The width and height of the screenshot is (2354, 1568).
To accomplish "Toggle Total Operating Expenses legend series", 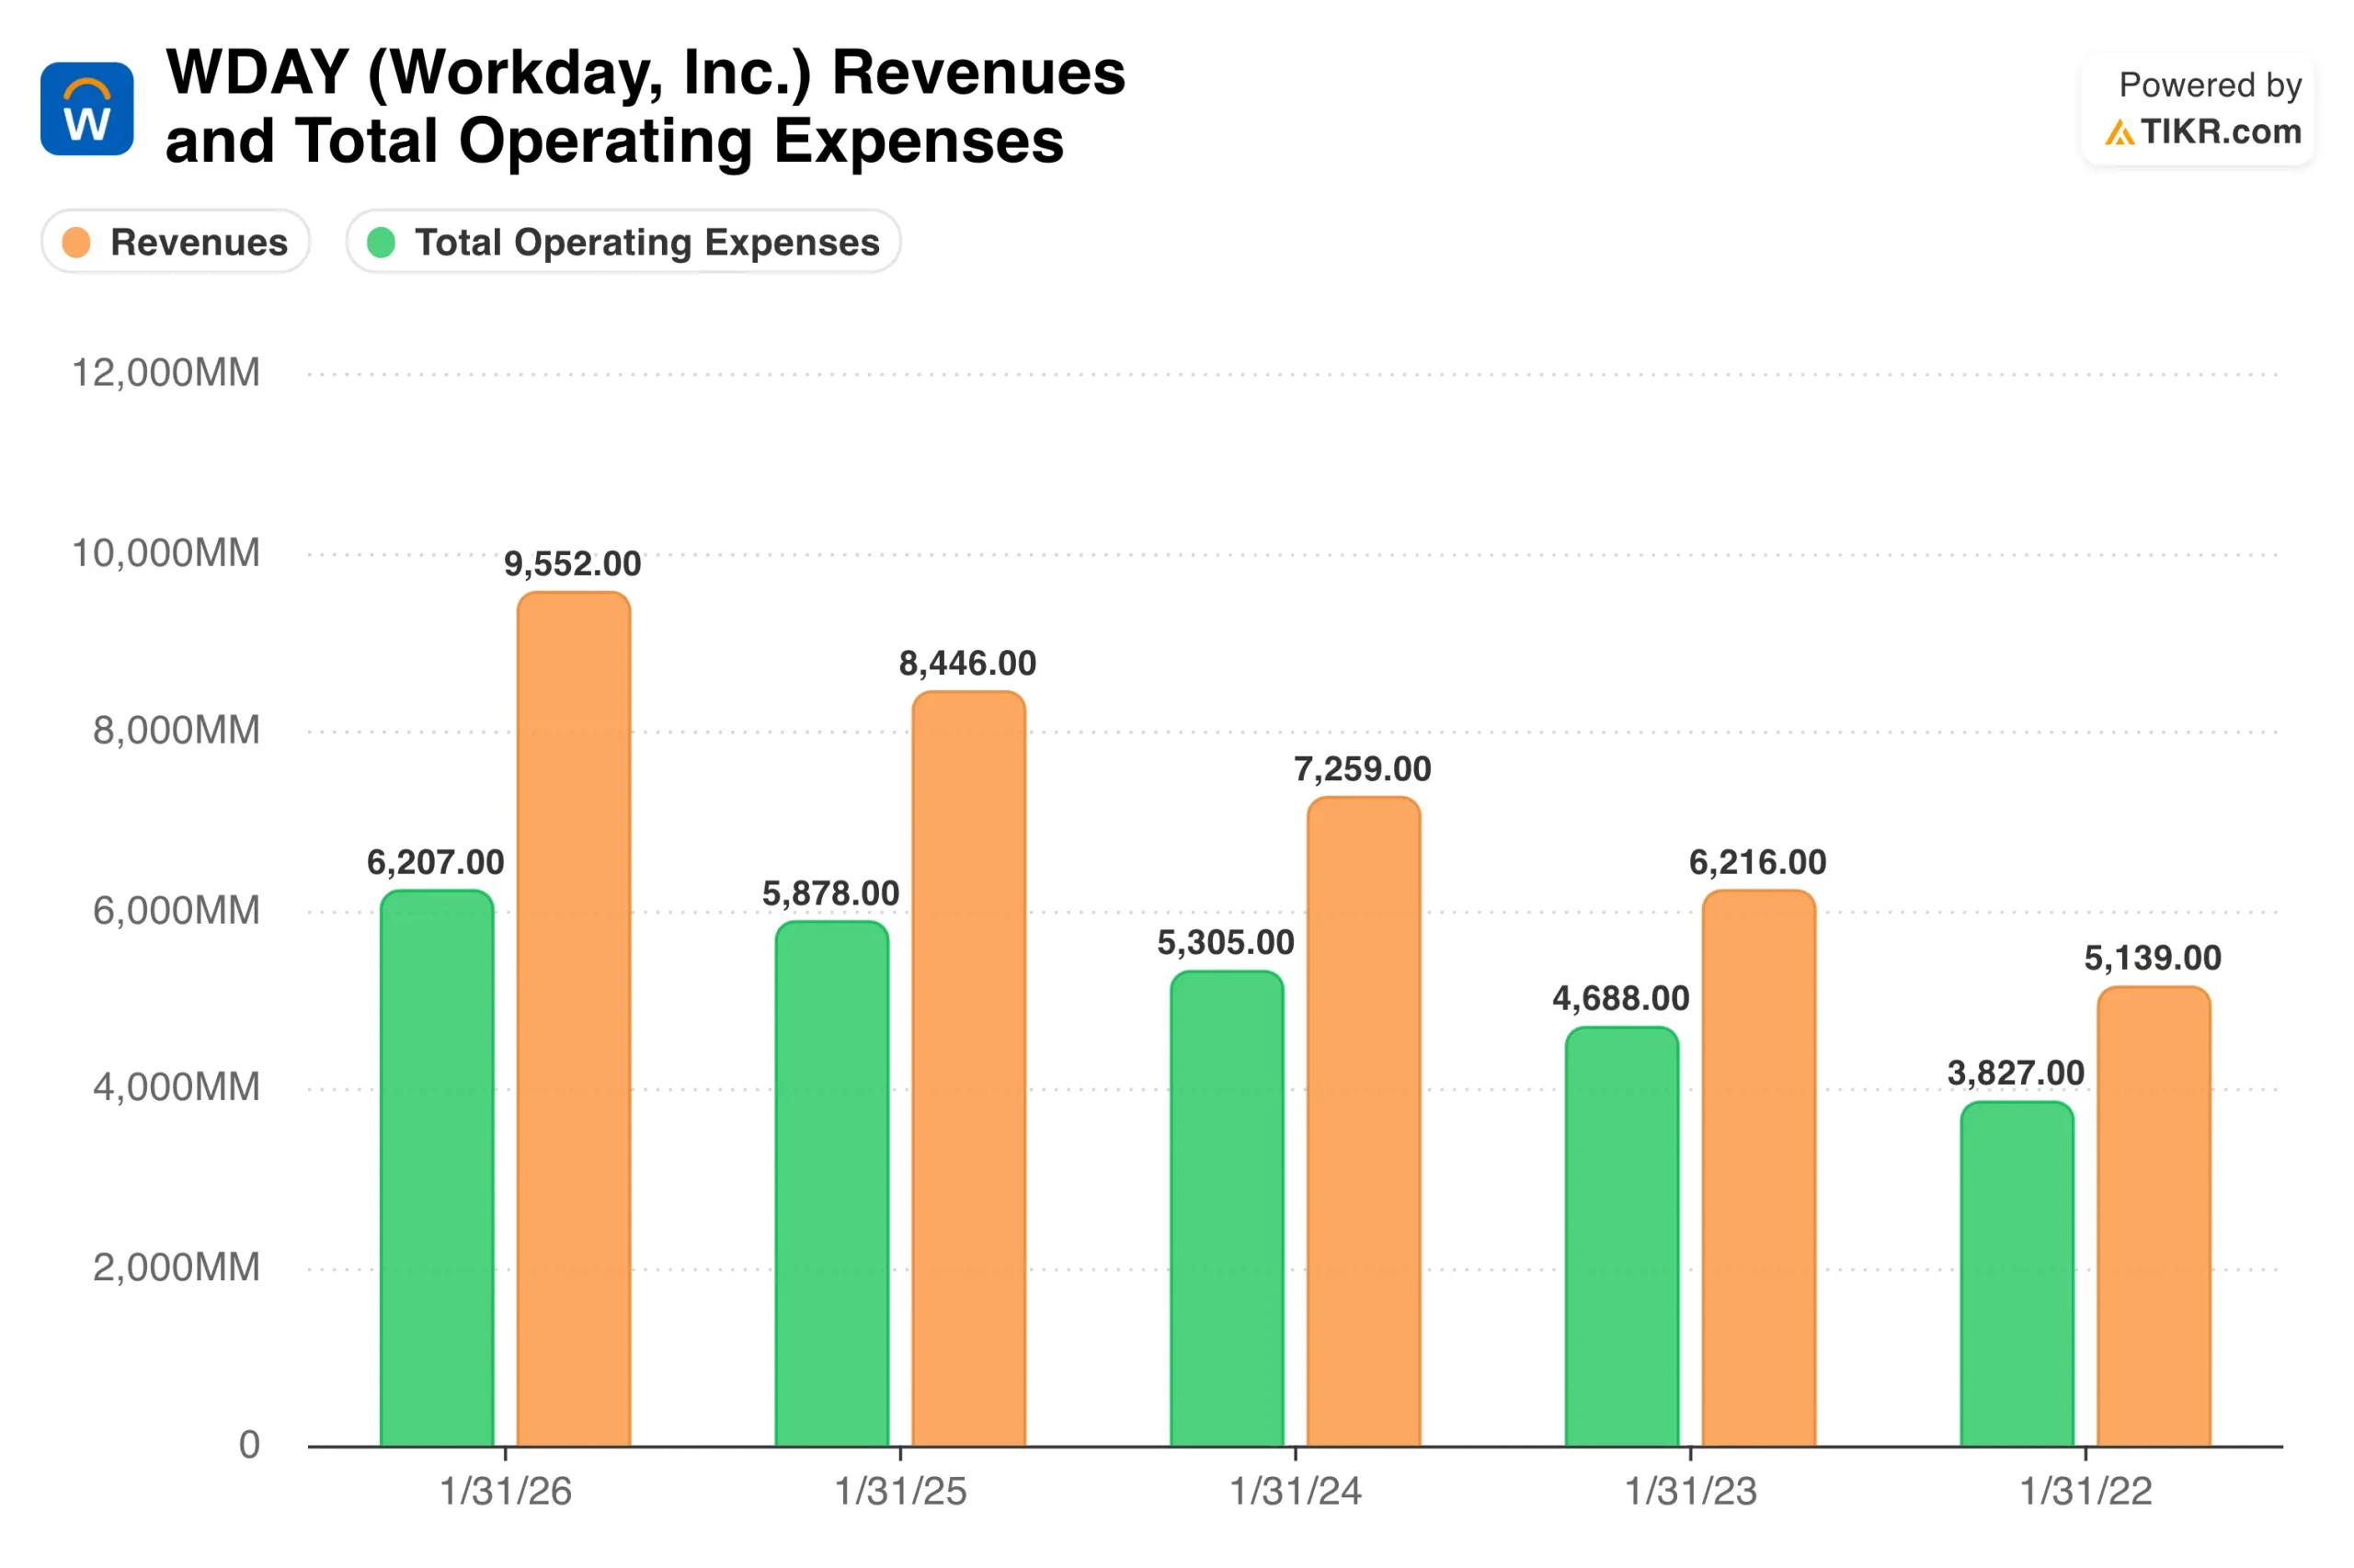I will (623, 242).
